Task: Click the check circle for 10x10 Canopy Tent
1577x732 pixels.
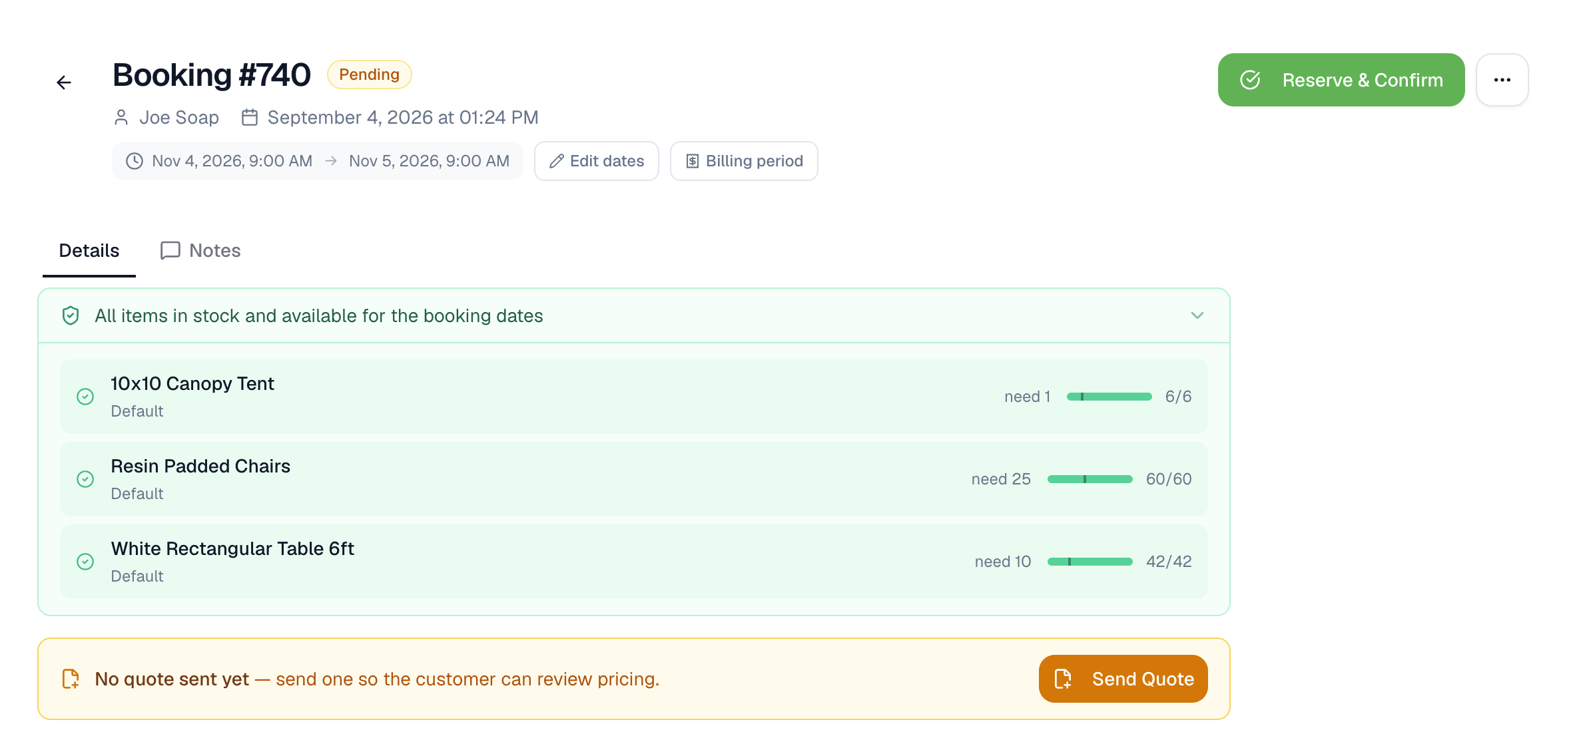Action: click(x=85, y=397)
